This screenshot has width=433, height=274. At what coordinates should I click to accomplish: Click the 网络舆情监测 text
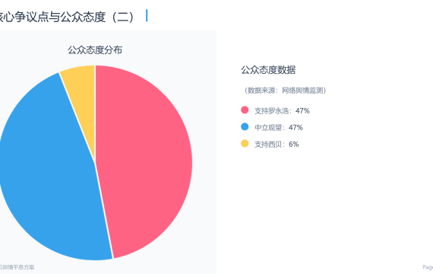coord(302,91)
